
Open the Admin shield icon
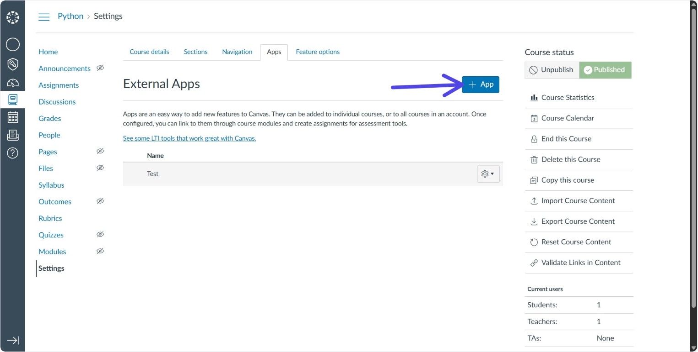point(13,64)
